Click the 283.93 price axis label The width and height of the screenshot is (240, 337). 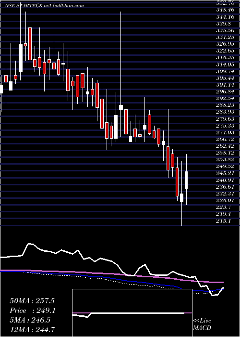pyautogui.click(x=225, y=112)
